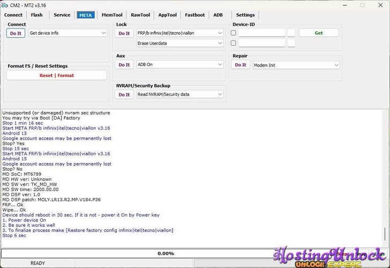Click the 'MD SW ver: TK_MD_HW' log line

[x=29, y=184]
